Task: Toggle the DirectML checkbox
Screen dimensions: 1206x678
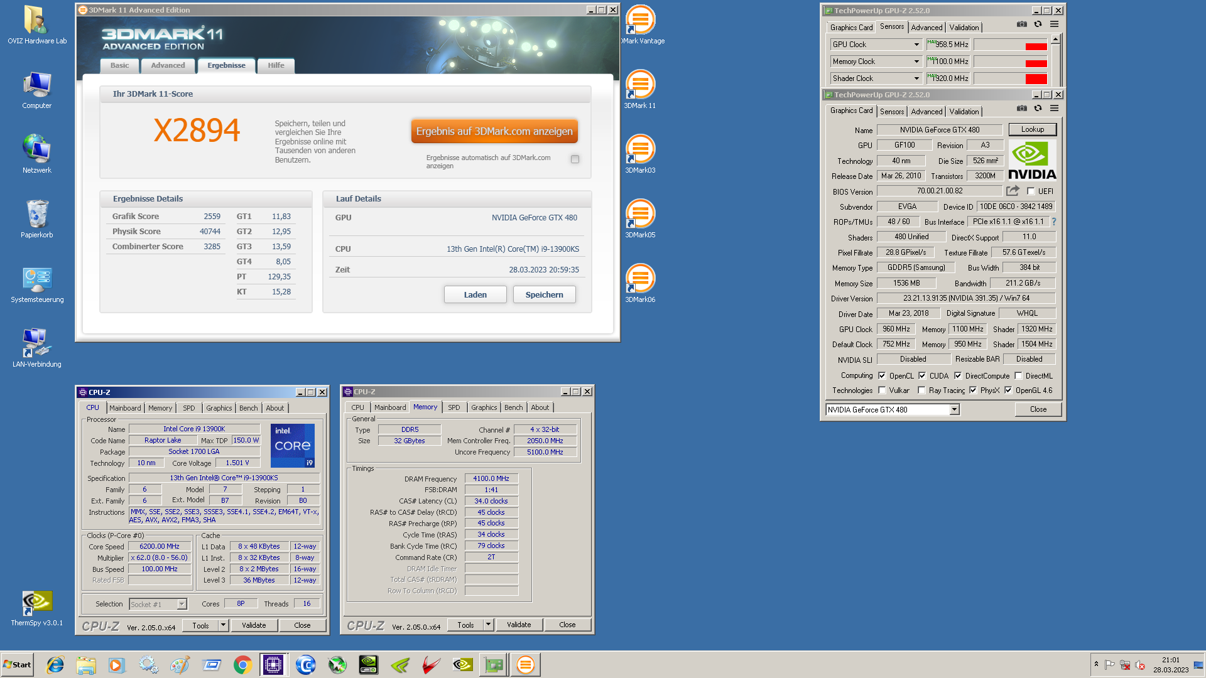Action: [x=1018, y=375]
